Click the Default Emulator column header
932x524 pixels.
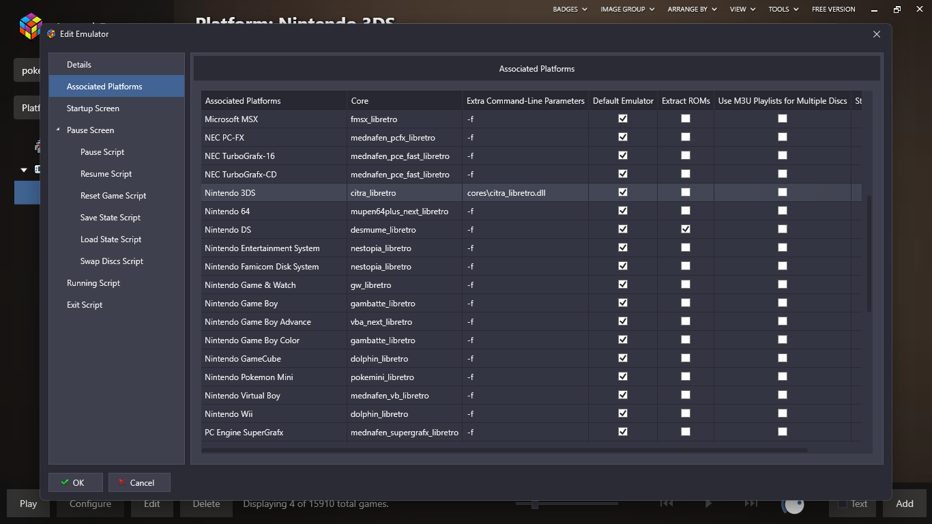[x=623, y=100]
